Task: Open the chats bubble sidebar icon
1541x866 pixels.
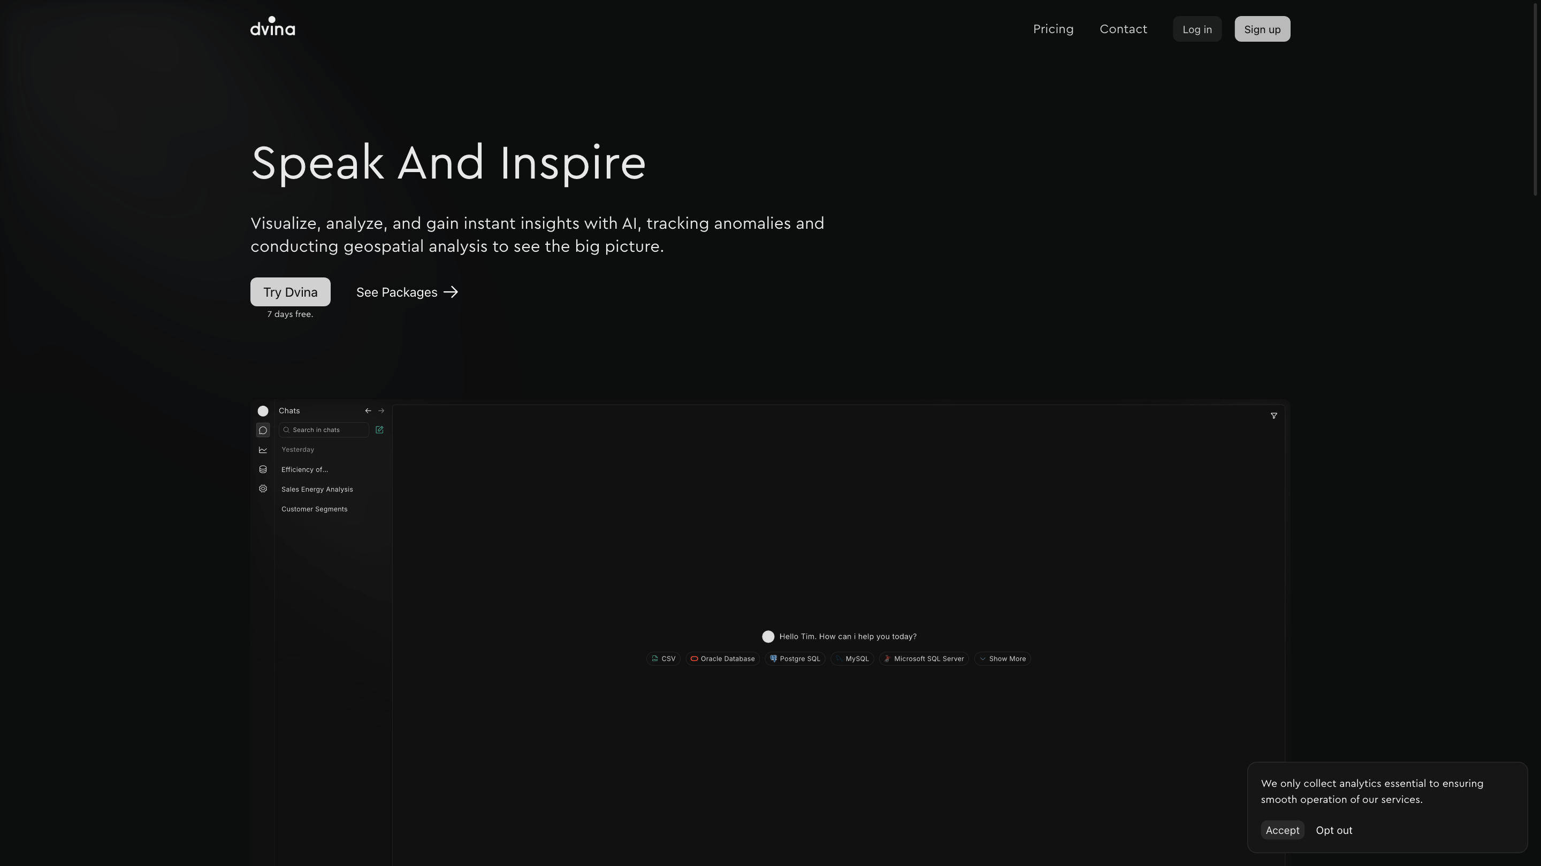Action: coord(263,430)
